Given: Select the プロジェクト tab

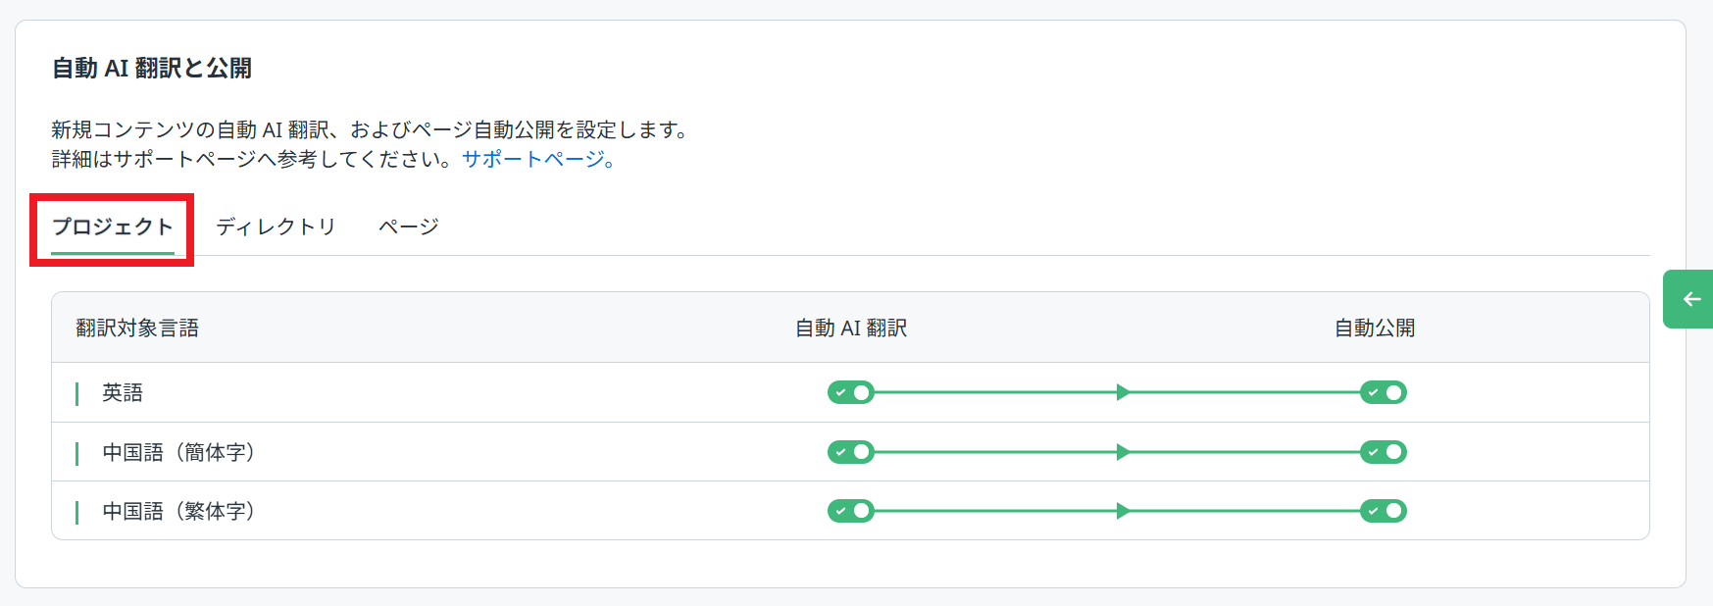Looking at the screenshot, I should coord(113,227).
